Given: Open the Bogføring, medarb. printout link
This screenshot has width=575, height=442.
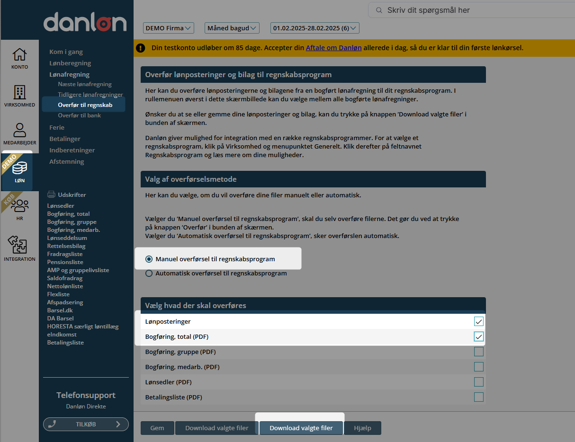Looking at the screenshot, I should click(x=73, y=230).
